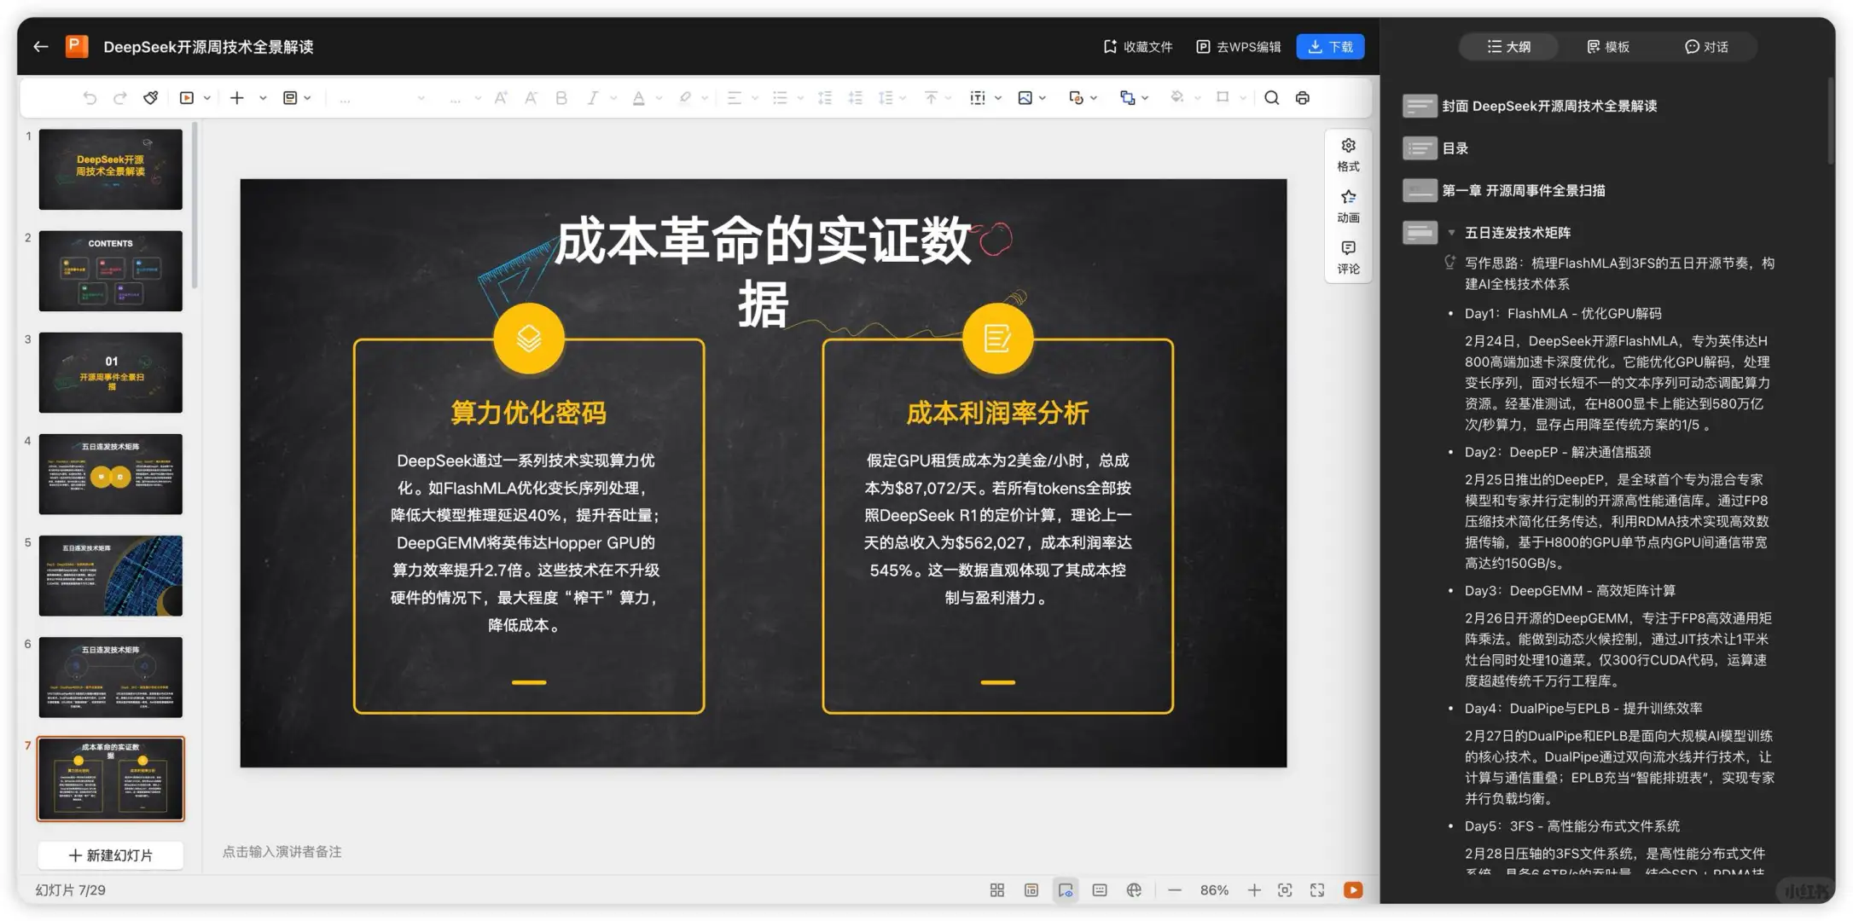Open the arrange dropdown arrow
Screen dimensions: 1853x921
coord(1145,98)
